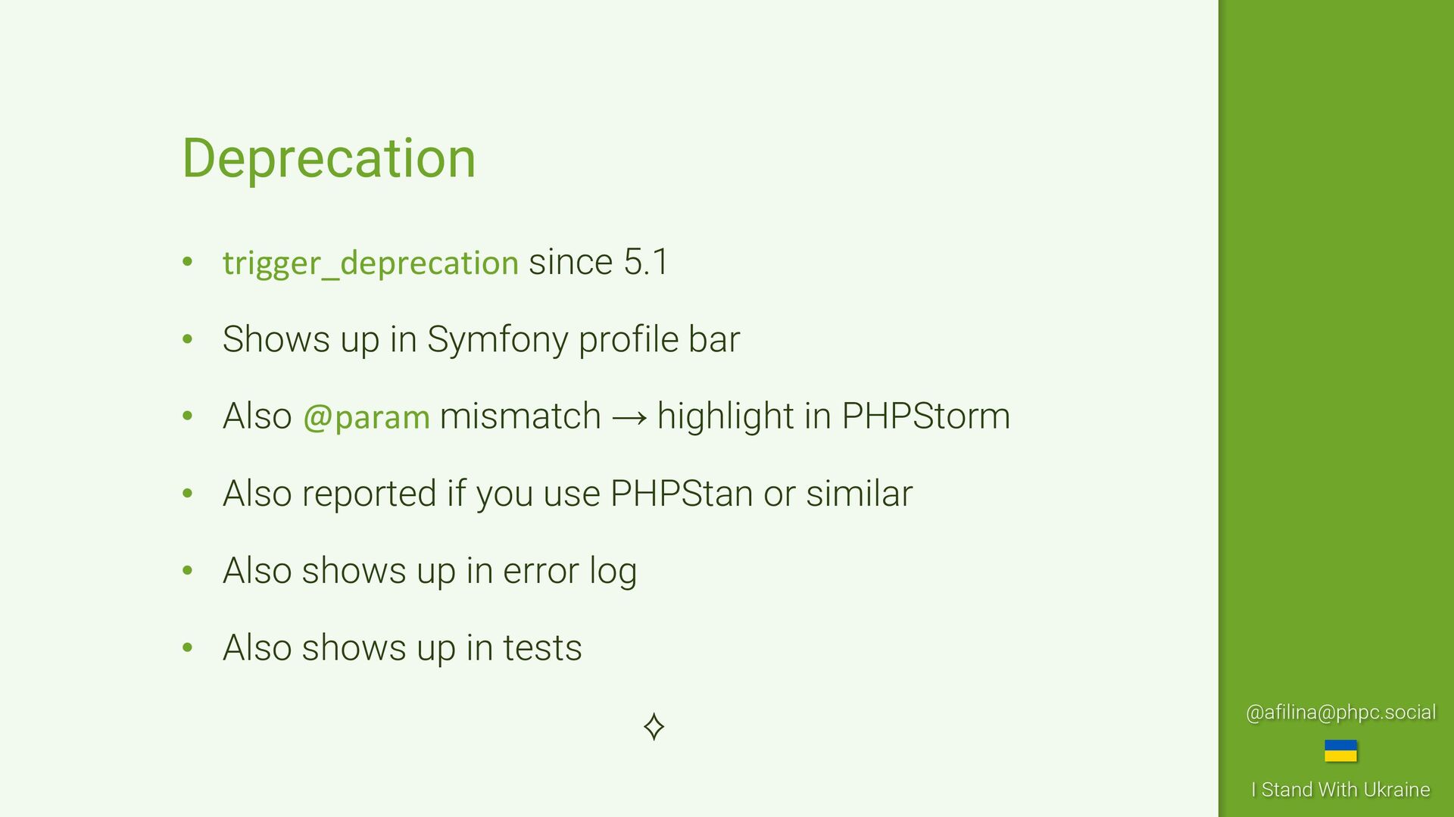This screenshot has width=1454, height=817.
Task: Click the Ukraine flag icon
Action: pos(1340,751)
